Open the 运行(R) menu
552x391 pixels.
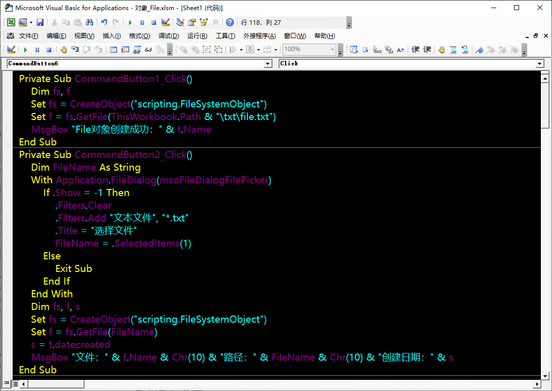[x=197, y=36]
